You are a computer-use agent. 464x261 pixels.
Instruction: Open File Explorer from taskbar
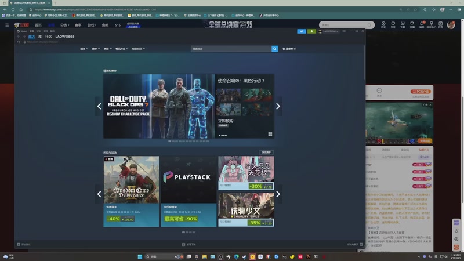pos(205,256)
